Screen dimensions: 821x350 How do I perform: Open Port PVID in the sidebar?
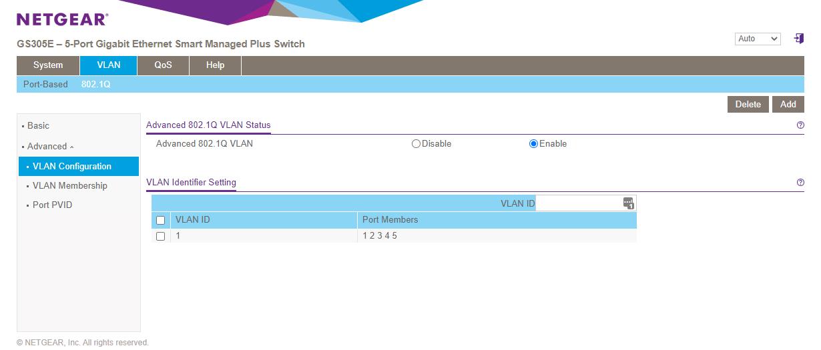[x=52, y=205]
